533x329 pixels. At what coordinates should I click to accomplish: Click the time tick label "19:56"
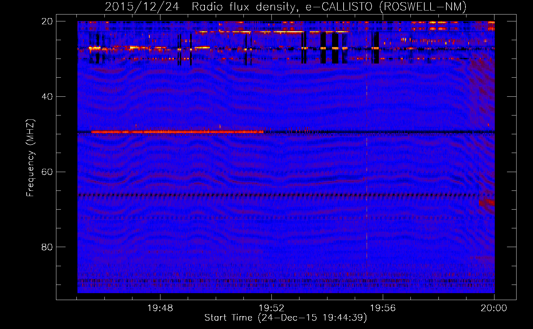click(383, 308)
